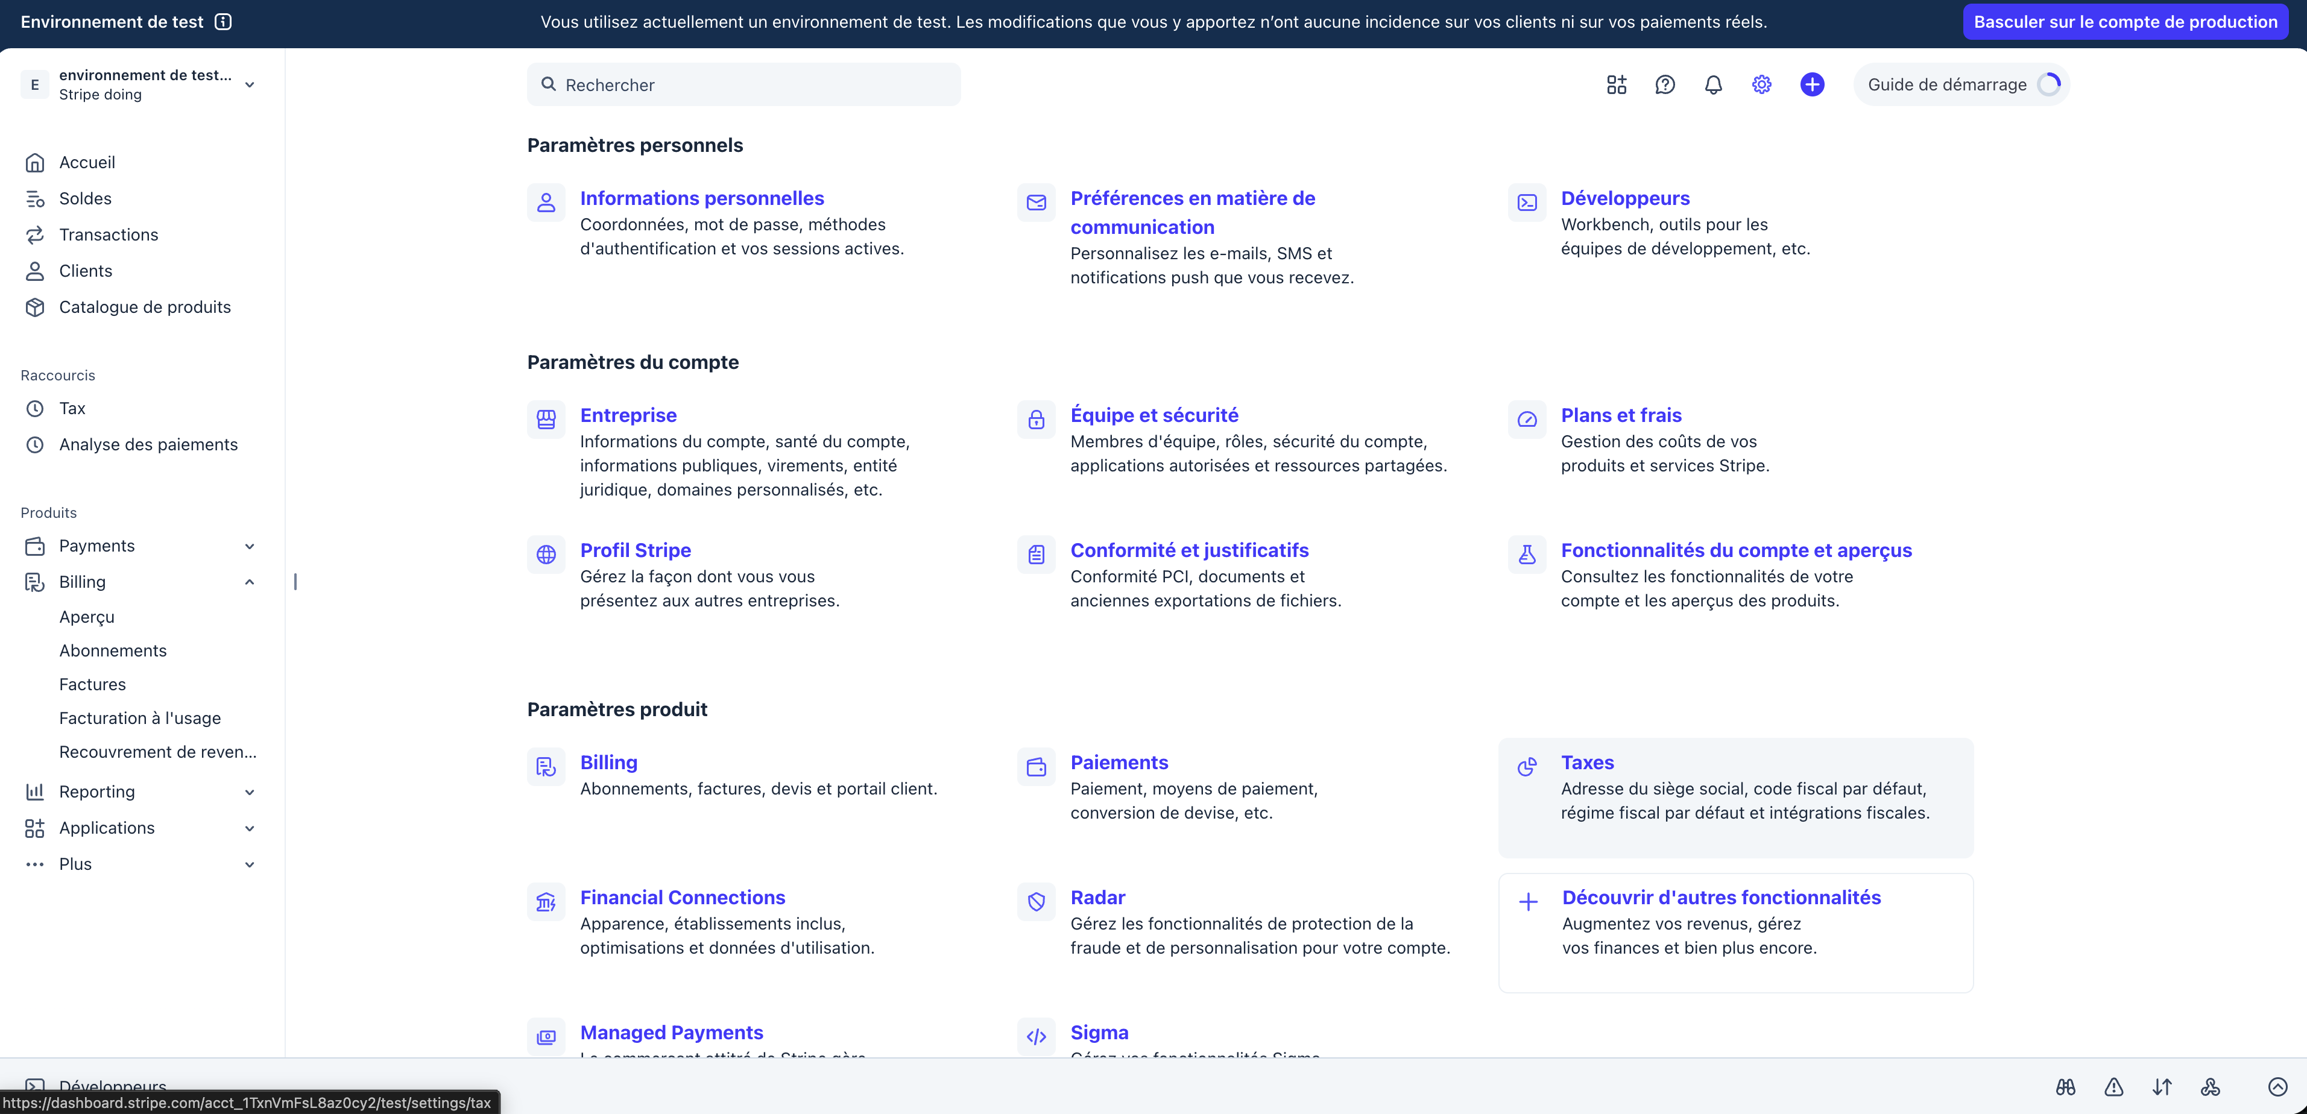Screen dimensions: 2307x1114
Task: Open the Guide de démarrage button
Action: click(1961, 84)
